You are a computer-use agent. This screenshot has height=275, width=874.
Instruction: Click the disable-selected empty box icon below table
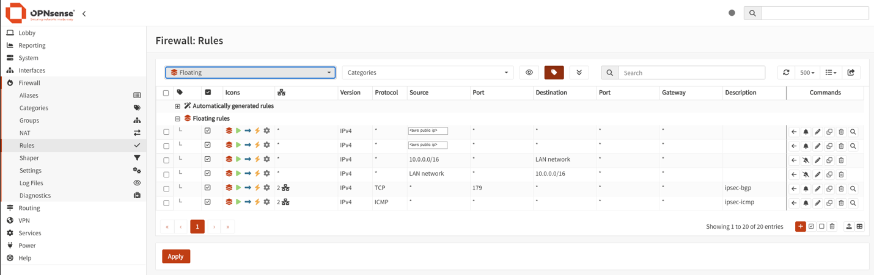click(821, 226)
